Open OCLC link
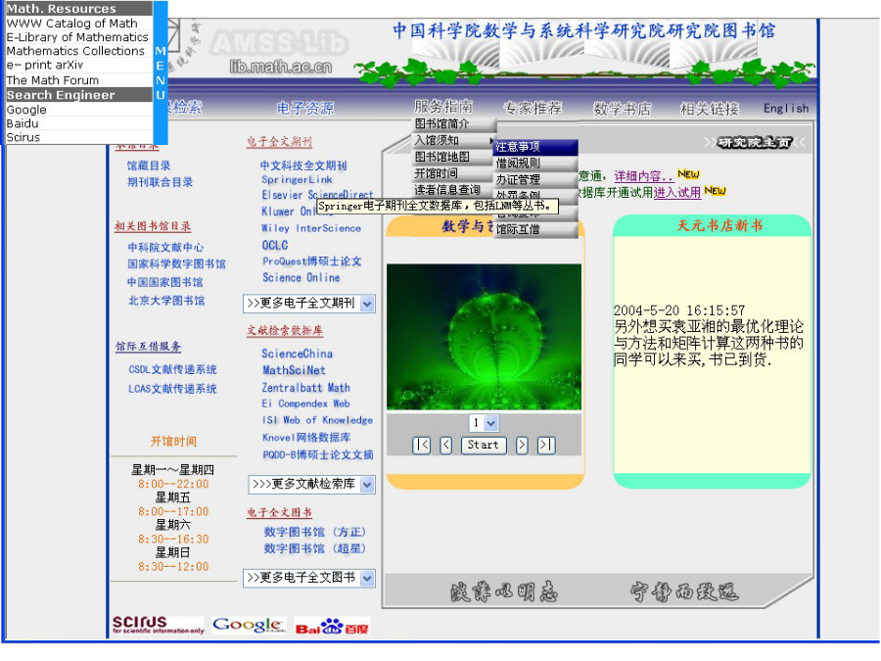 tap(275, 245)
